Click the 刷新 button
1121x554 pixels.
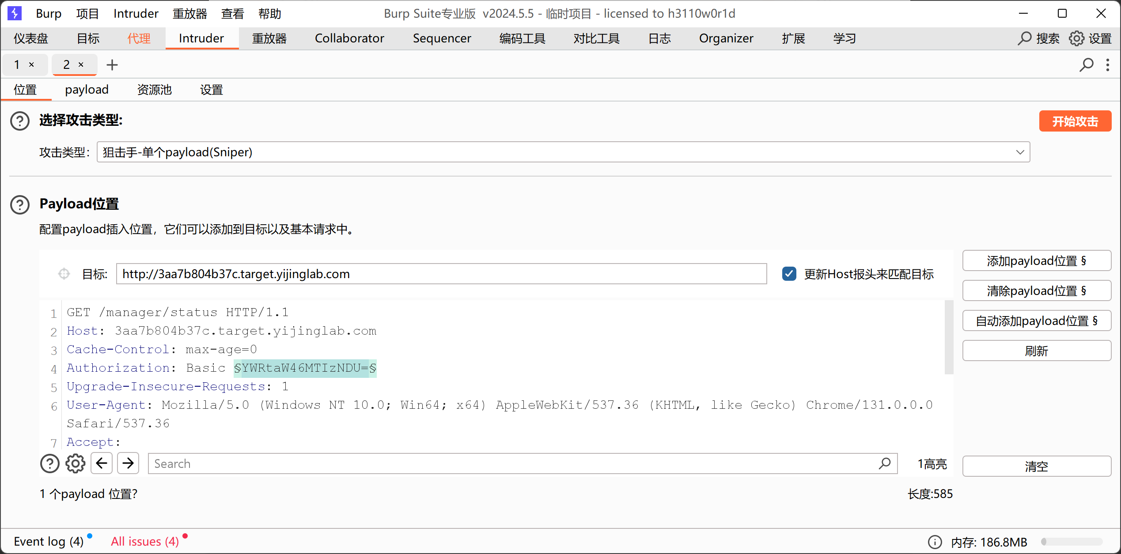coord(1037,350)
